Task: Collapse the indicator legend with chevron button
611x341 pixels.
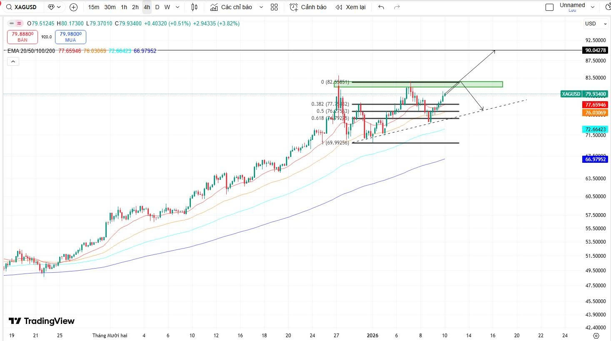Action: coord(13,62)
